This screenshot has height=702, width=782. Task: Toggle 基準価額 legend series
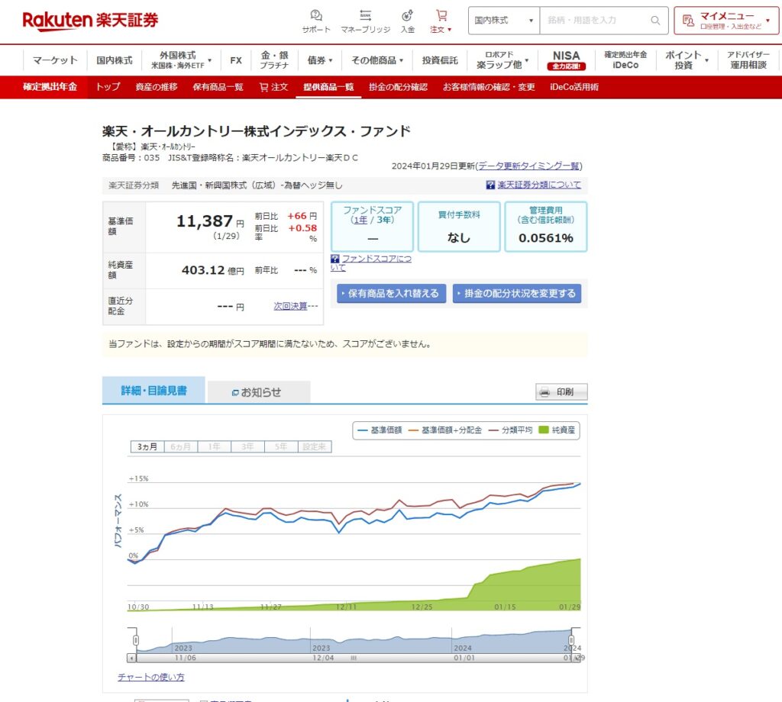(x=380, y=430)
